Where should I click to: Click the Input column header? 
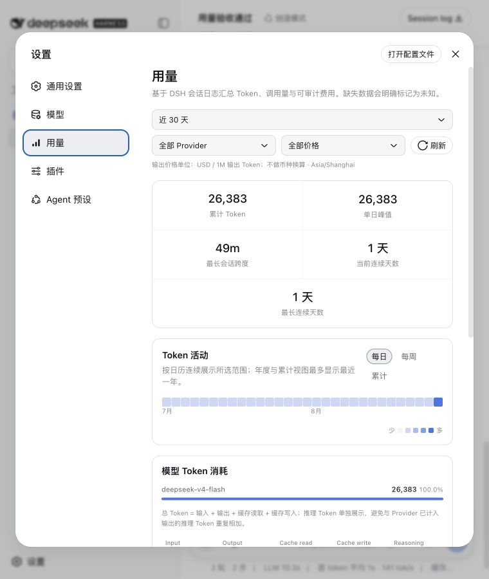[172, 543]
